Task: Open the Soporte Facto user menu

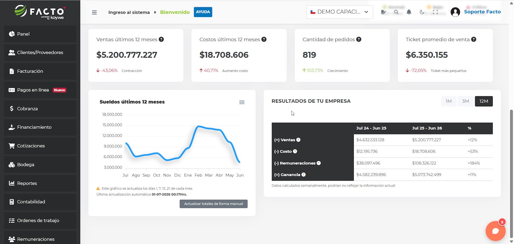Action: 476,12
